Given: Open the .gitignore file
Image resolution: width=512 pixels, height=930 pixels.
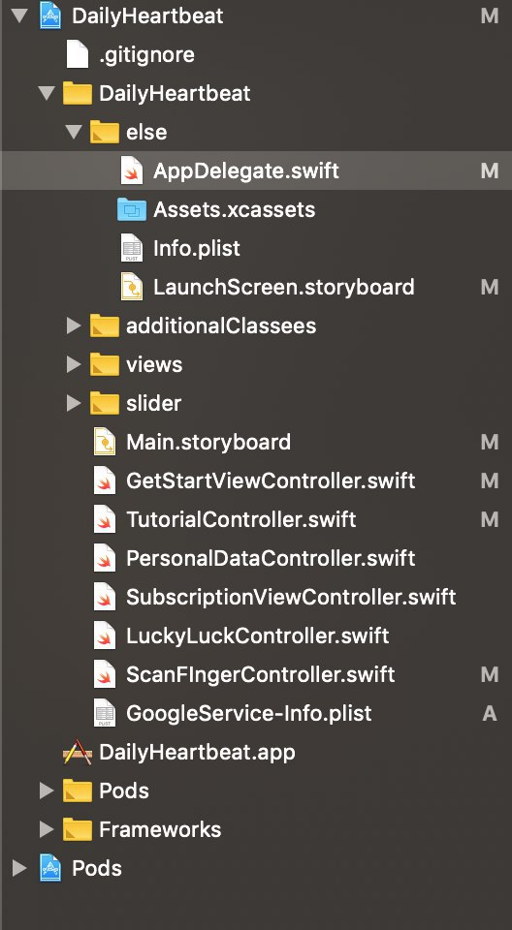Looking at the screenshot, I should [146, 54].
